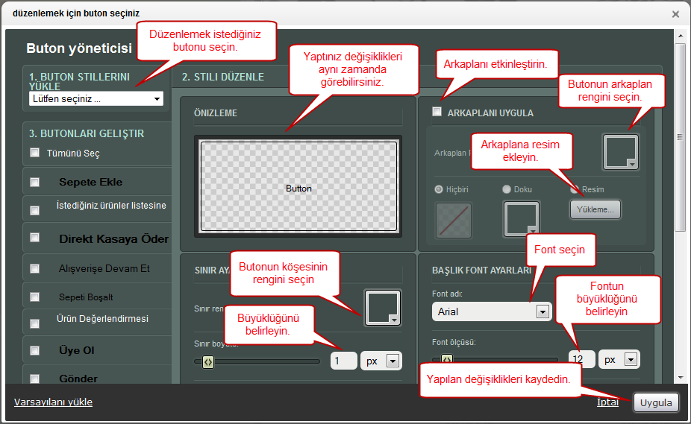Image resolution: width=691 pixels, height=424 pixels.
Task: Click the 'Varsayılanı yükle' link
Action: coord(53,402)
